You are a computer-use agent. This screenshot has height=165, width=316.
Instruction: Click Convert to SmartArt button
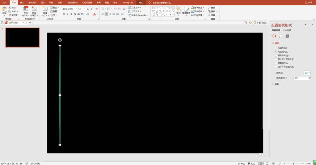[x=138, y=15]
